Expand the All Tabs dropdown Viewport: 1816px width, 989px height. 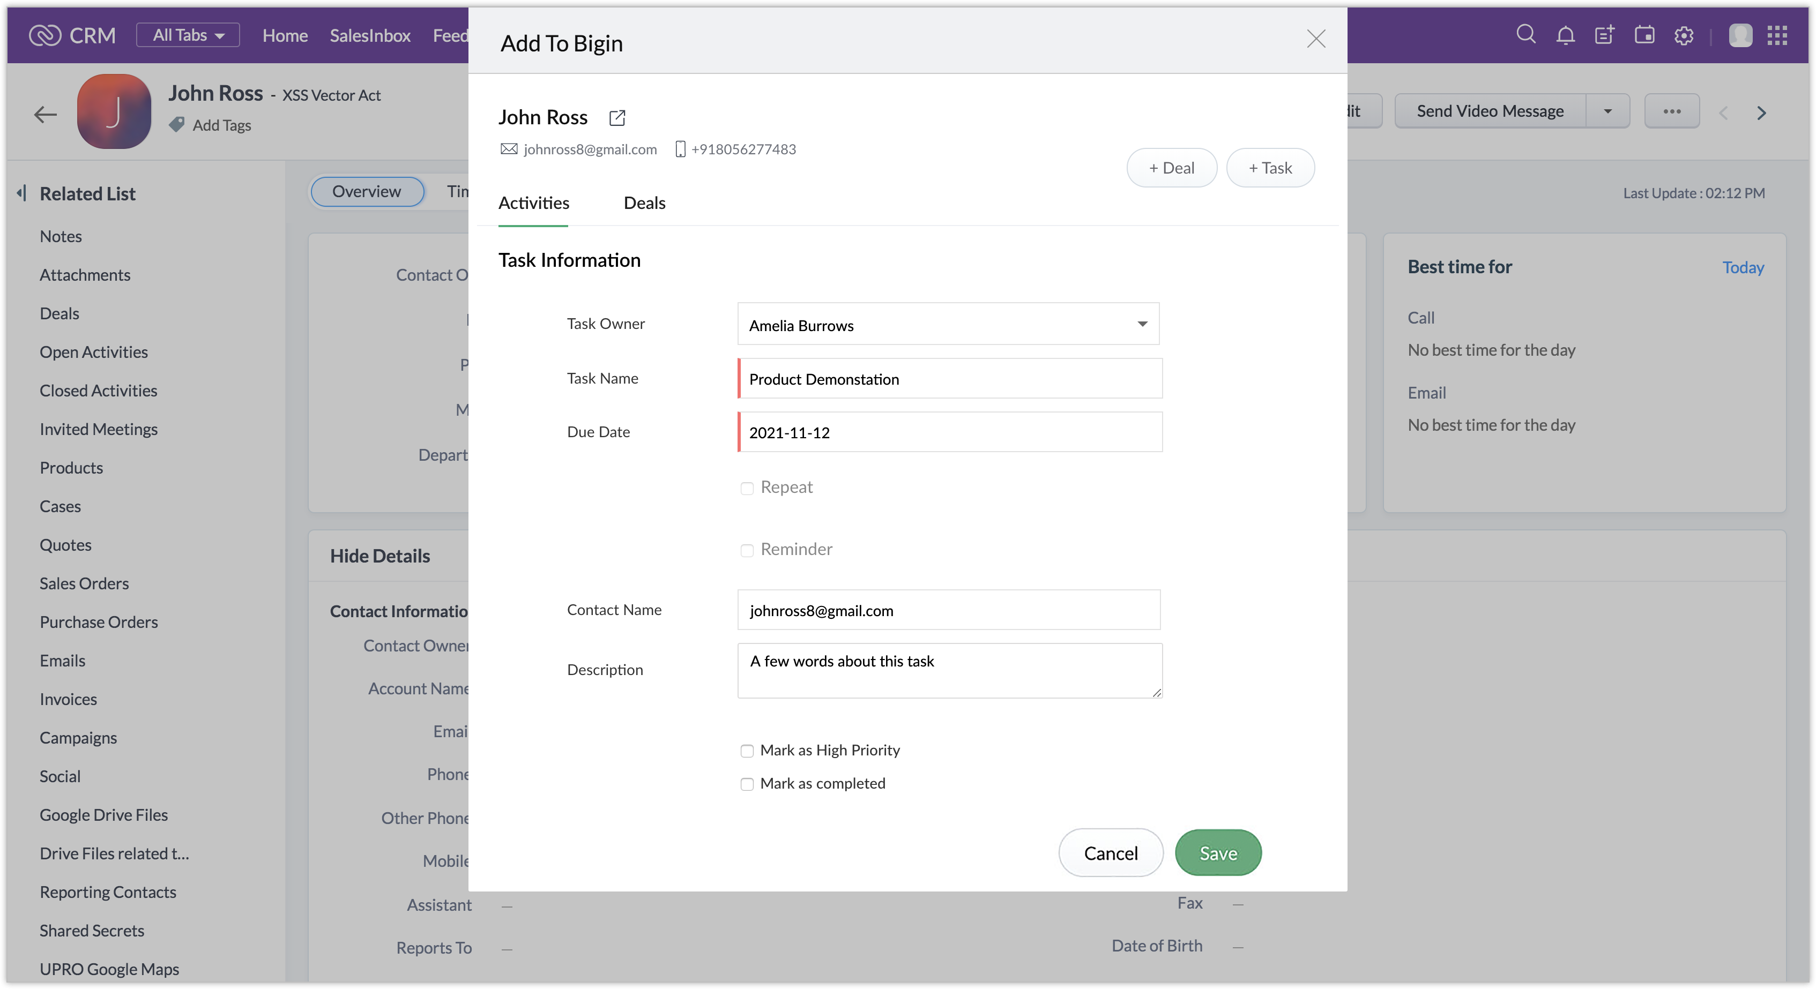click(x=188, y=35)
